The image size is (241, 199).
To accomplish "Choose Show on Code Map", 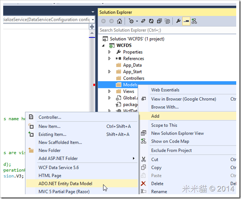I will coord(170,141).
